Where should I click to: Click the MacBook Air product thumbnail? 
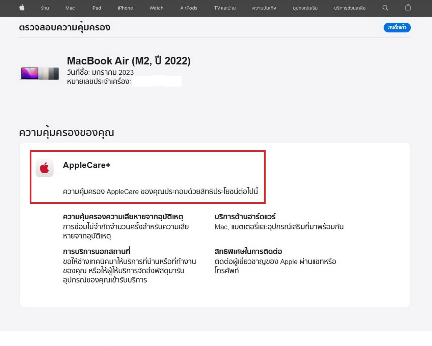(40, 73)
